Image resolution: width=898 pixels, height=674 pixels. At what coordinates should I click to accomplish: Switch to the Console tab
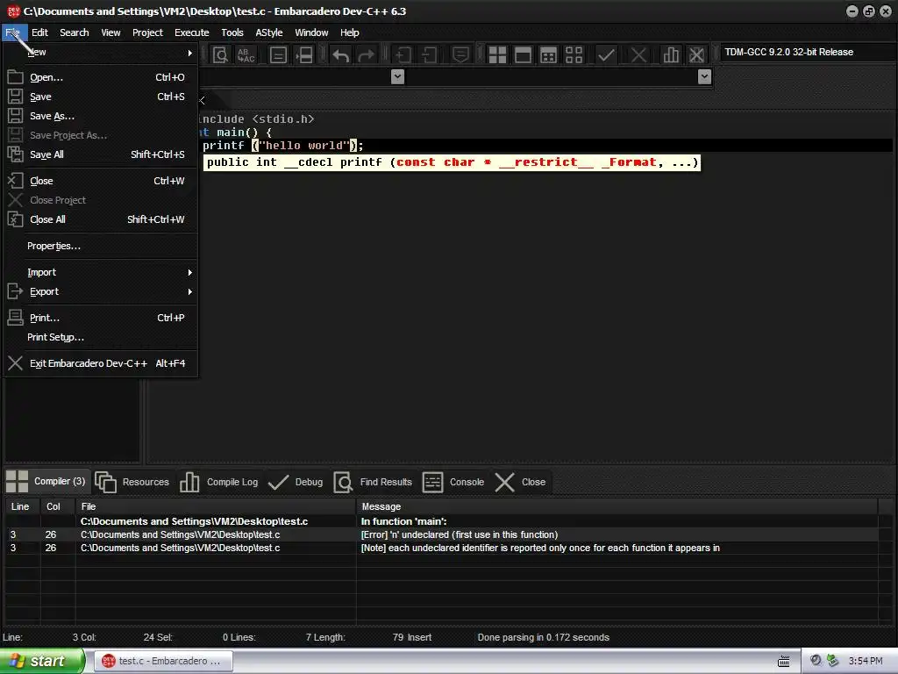453,482
